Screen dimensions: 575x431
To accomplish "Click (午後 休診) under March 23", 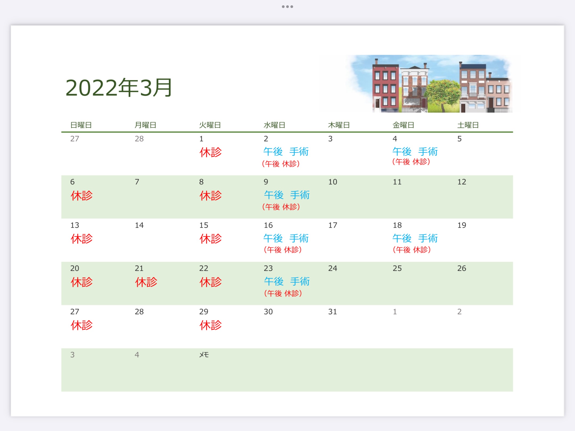I will (x=283, y=293).
